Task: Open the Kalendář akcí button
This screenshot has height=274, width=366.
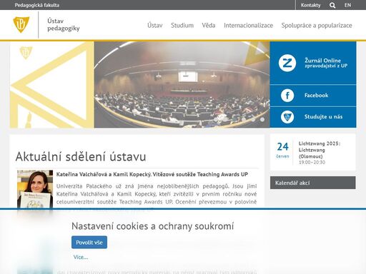Action: [312, 183]
